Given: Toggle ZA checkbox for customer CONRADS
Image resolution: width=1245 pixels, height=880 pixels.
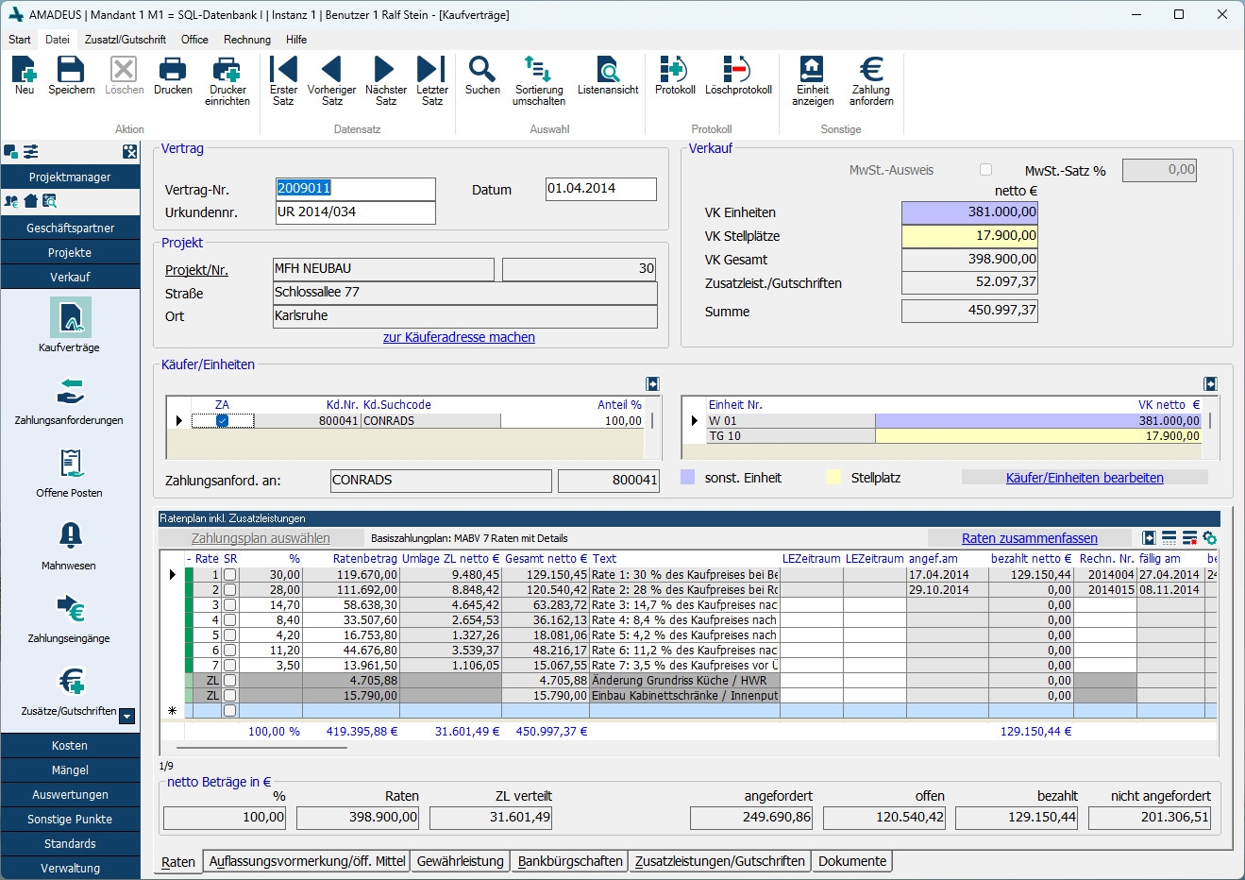Looking at the screenshot, I should pos(222,421).
